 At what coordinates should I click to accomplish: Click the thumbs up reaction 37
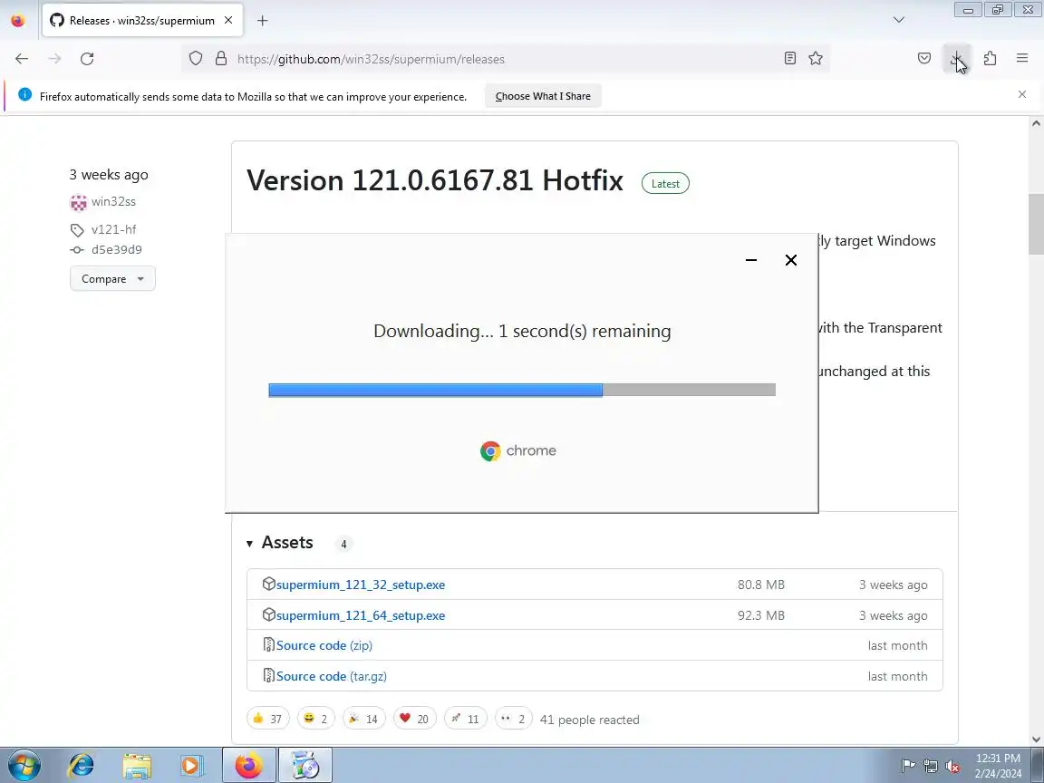coord(267,719)
